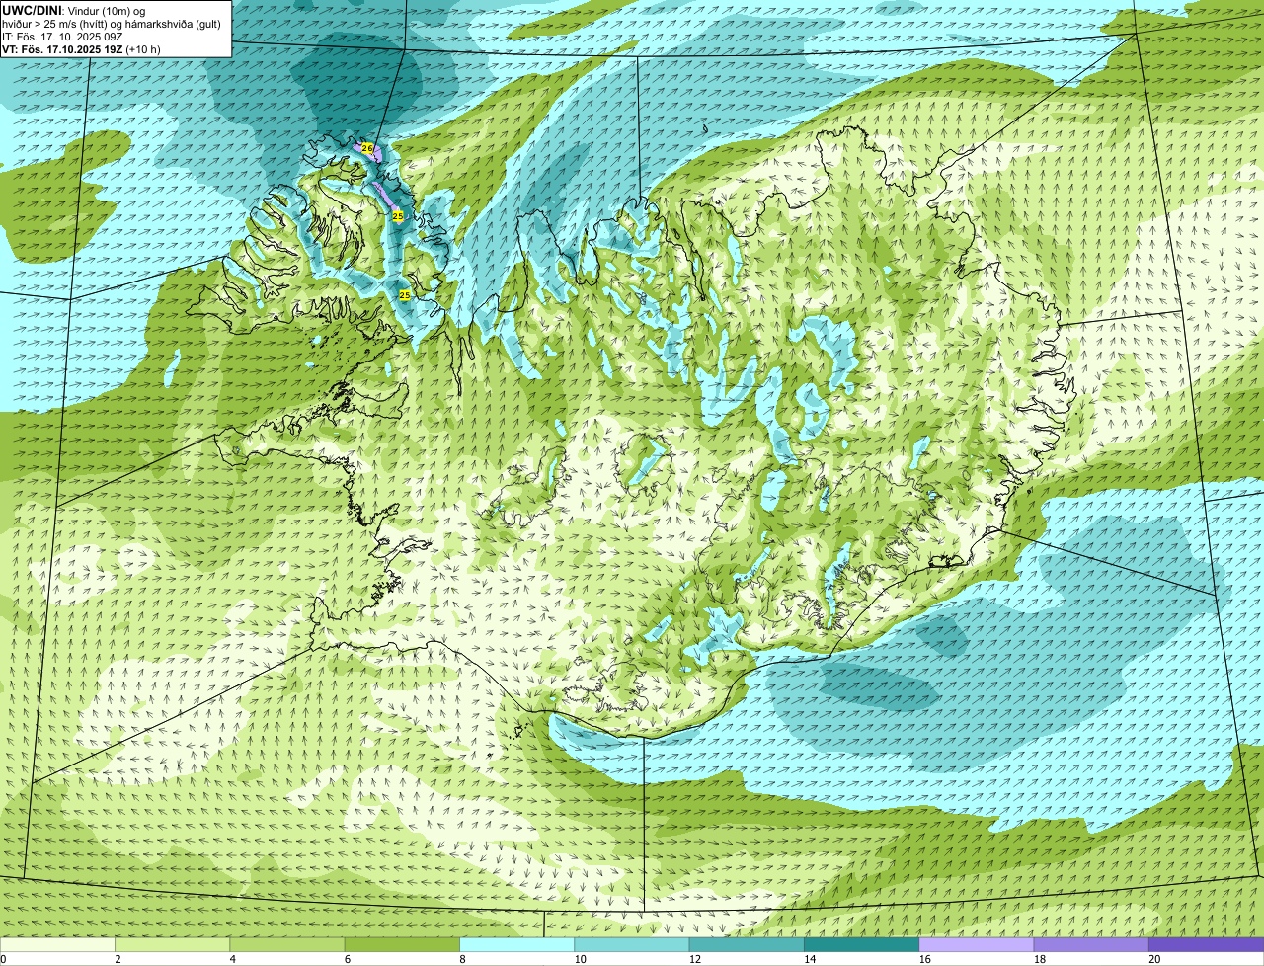
Task: Click the title text "UWC/DINI: Vindur (10m) og"
Action: coord(74,11)
